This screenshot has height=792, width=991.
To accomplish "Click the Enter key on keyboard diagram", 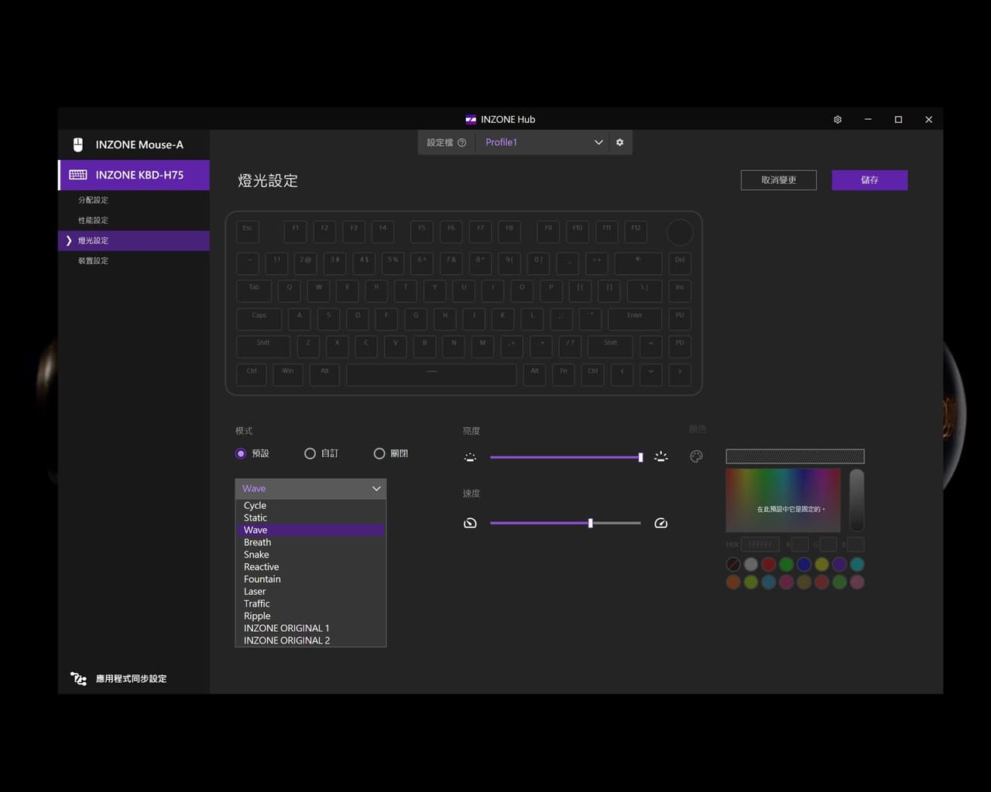I will pyautogui.click(x=635, y=318).
